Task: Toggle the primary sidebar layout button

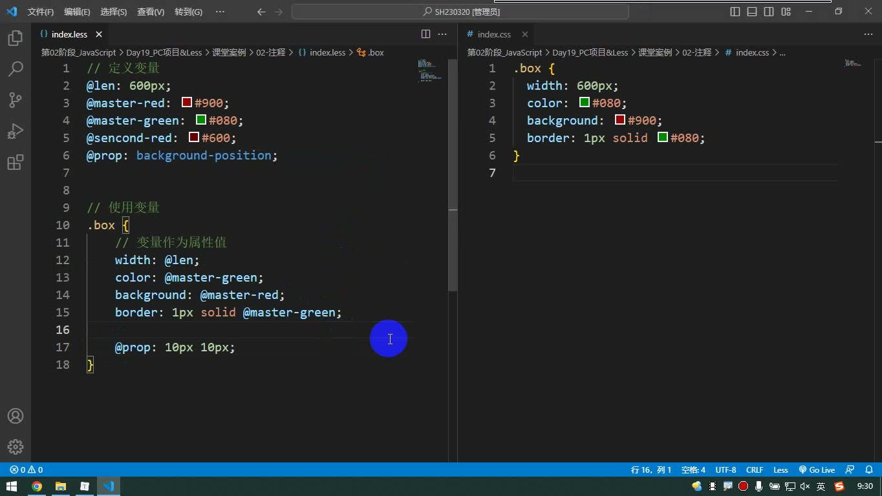Action: point(735,12)
